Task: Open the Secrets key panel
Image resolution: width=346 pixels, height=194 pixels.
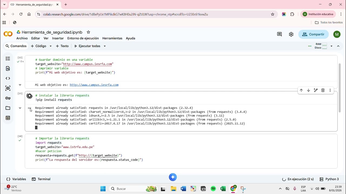Action: 8,98
